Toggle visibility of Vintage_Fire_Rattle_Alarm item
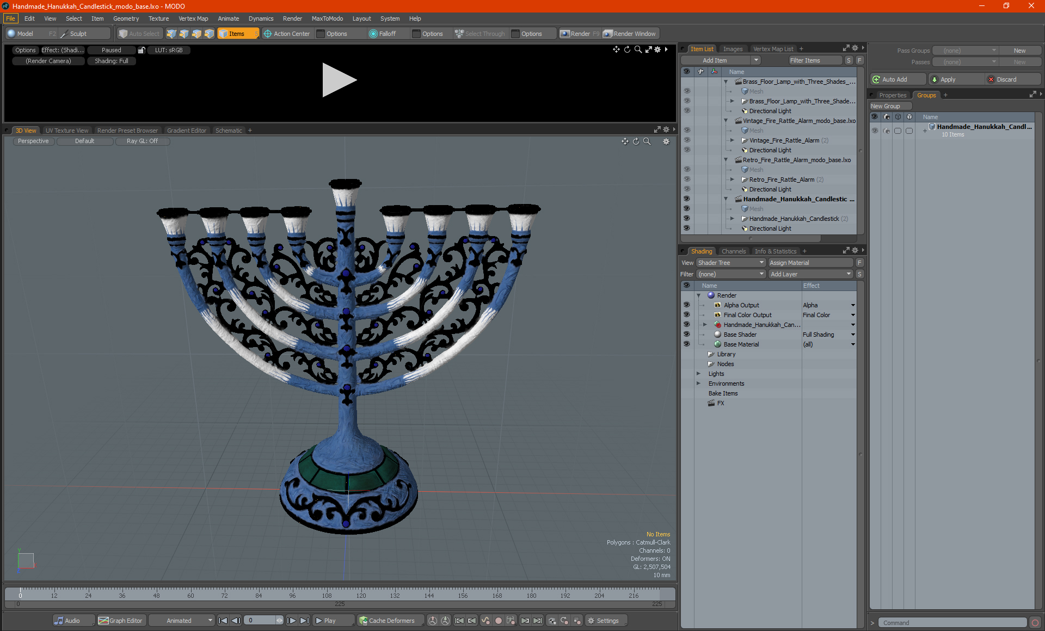 tap(686, 140)
